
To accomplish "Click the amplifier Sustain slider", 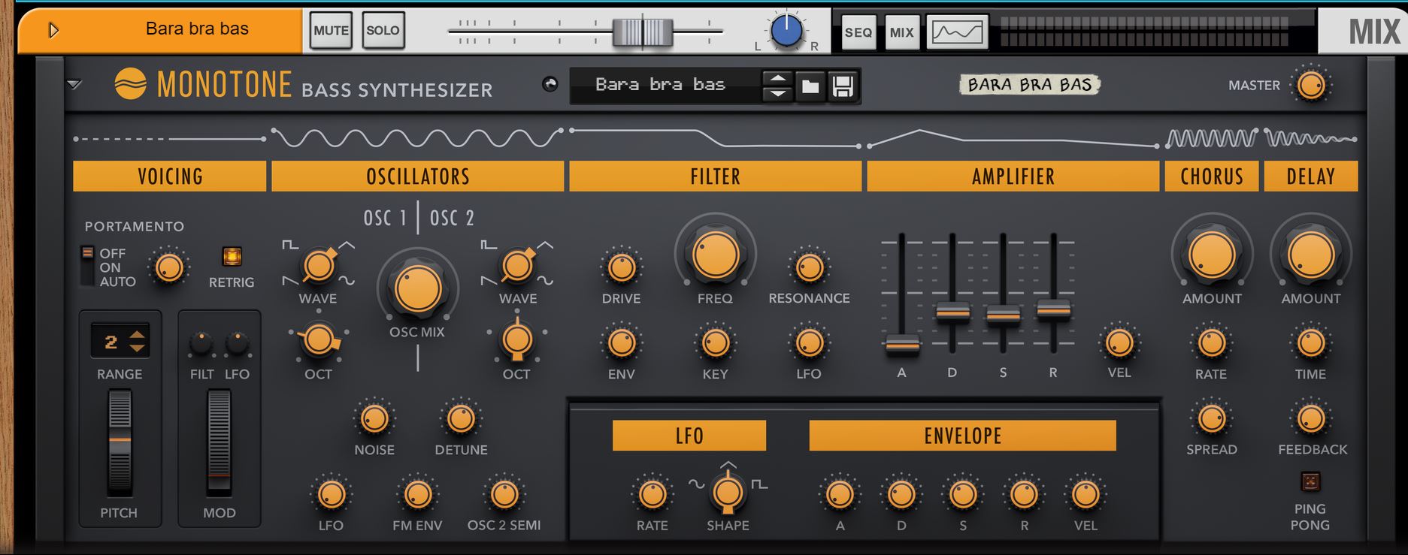I will tap(1003, 315).
